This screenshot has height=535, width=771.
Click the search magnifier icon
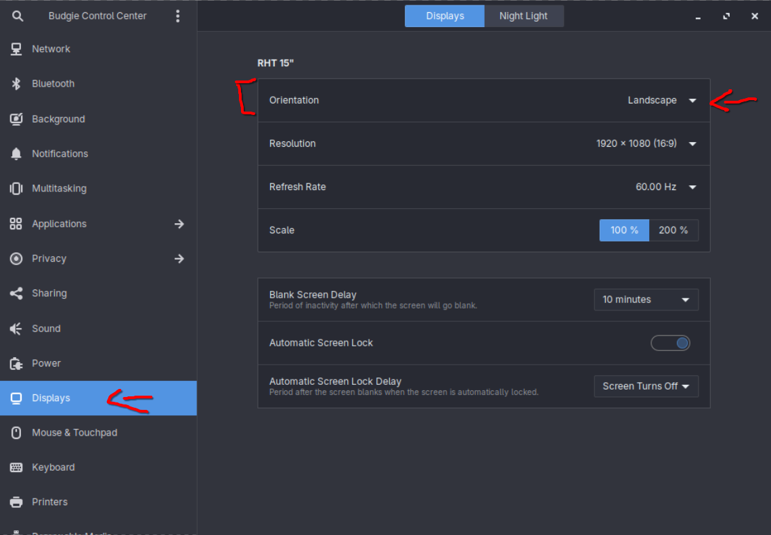[18, 16]
